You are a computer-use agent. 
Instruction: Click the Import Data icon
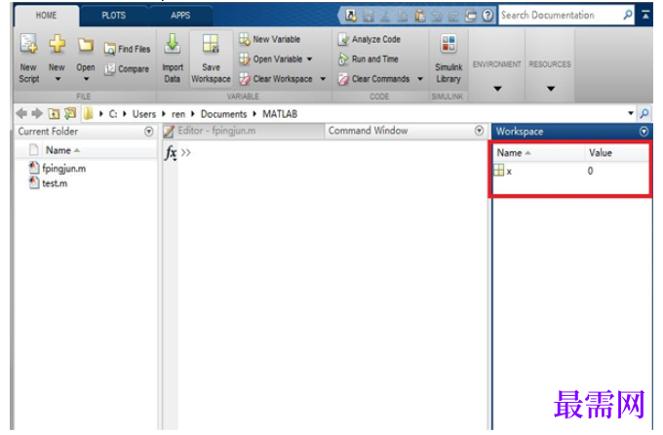pyautogui.click(x=173, y=44)
